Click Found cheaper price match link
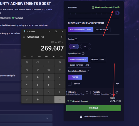 point(96,117)
